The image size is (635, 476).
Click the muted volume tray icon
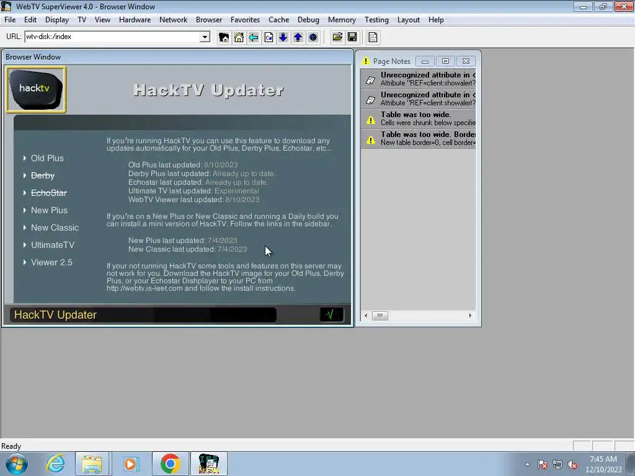[572, 464]
